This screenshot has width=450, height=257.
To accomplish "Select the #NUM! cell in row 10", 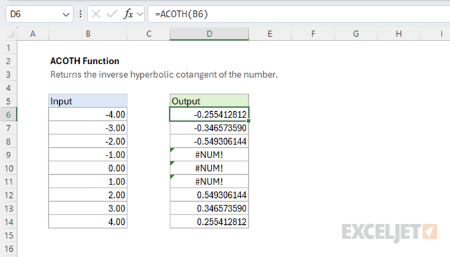I will coord(209,168).
